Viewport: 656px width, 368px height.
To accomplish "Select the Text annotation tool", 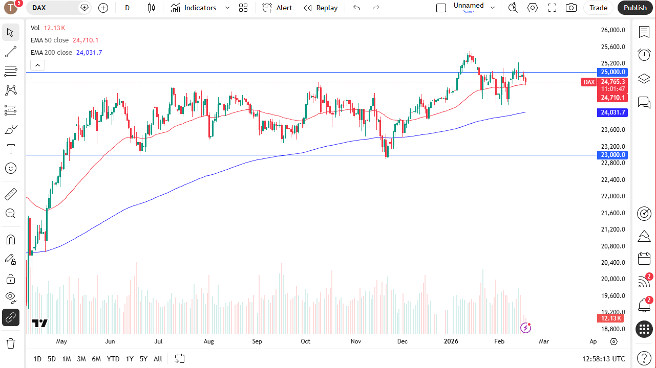I will pos(11,149).
